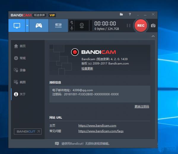Open https://www.bandicam.com homepage link
The width and height of the screenshot is (178, 154).
click(x=97, y=126)
